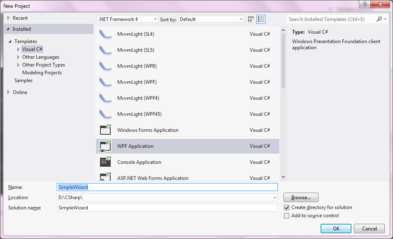This screenshot has height=239, width=393.
Task: Click the MvvmLight (SL4) feather icon
Action: (105, 34)
